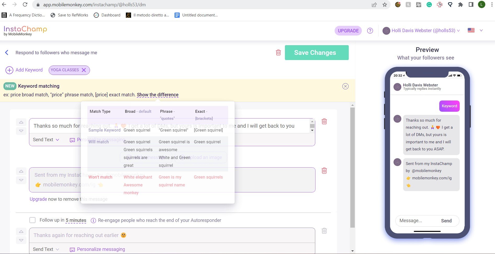Click Personalize messaging in follow-up message
Image resolution: width=495 pixels, height=254 pixels.
point(98,249)
